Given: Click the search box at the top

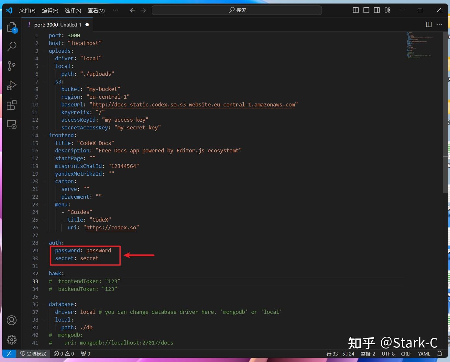Looking at the screenshot, I should click(x=236, y=10).
